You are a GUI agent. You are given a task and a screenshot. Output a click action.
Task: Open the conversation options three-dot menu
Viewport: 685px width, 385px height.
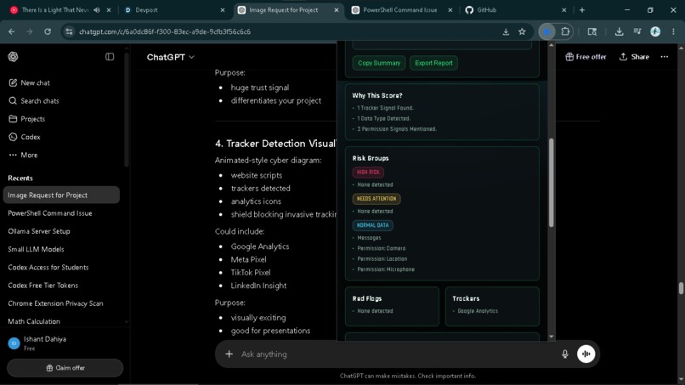[665, 57]
